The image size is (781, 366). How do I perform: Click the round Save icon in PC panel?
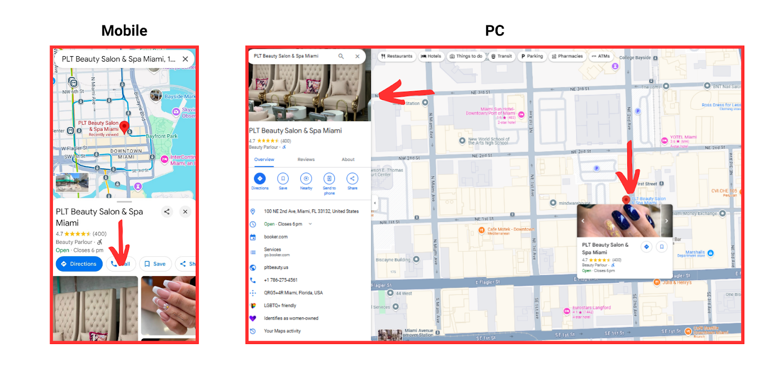pos(283,179)
